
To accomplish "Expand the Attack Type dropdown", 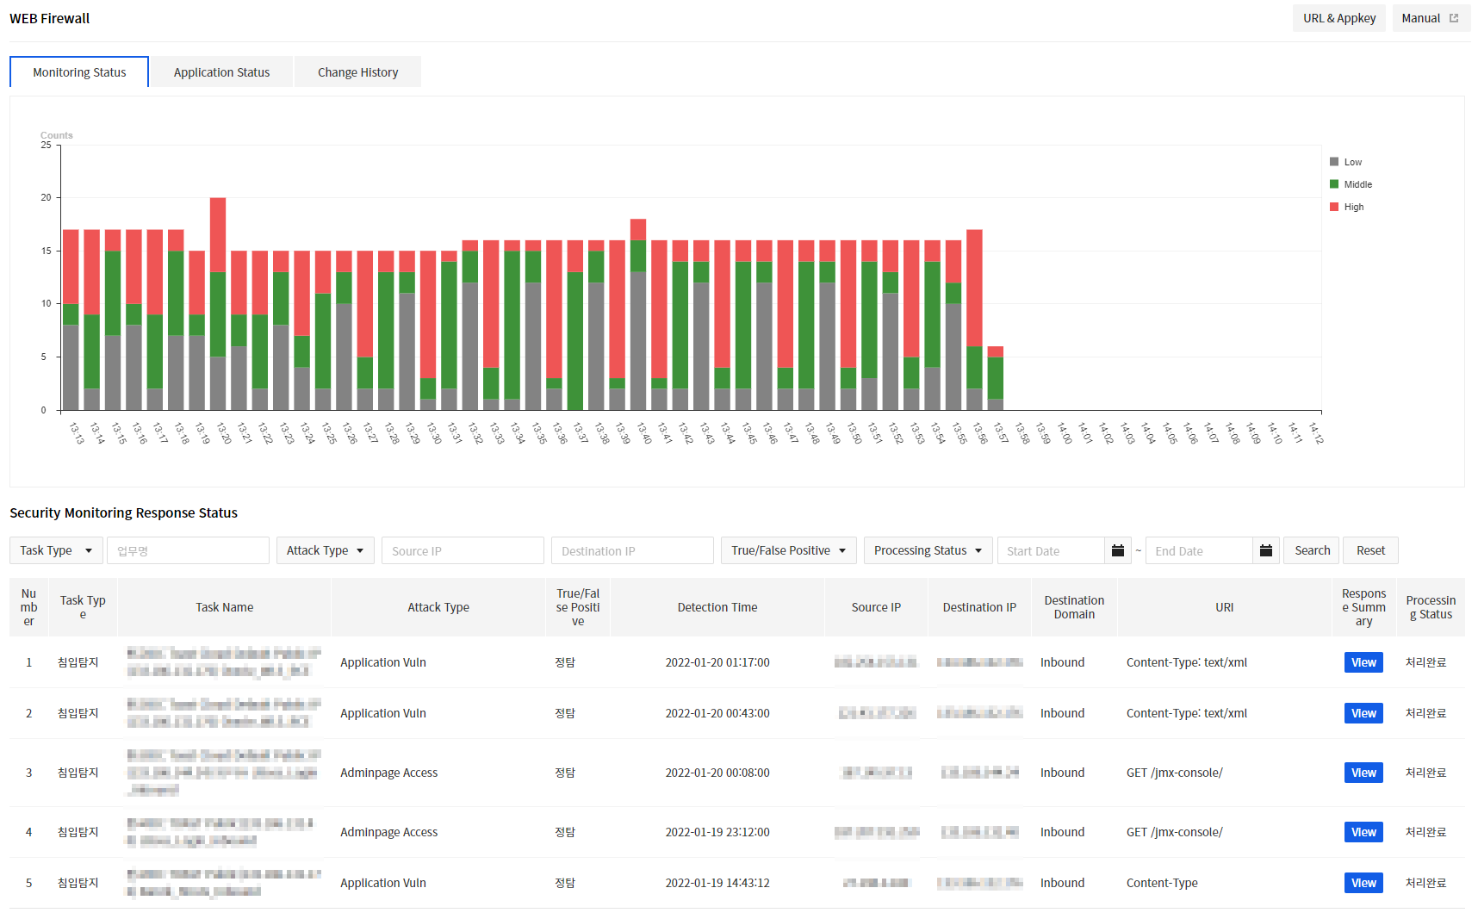I will click(325, 550).
